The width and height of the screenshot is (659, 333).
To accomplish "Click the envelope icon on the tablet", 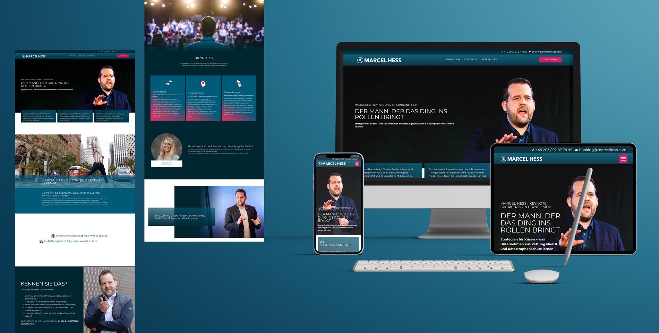I will click(576, 150).
